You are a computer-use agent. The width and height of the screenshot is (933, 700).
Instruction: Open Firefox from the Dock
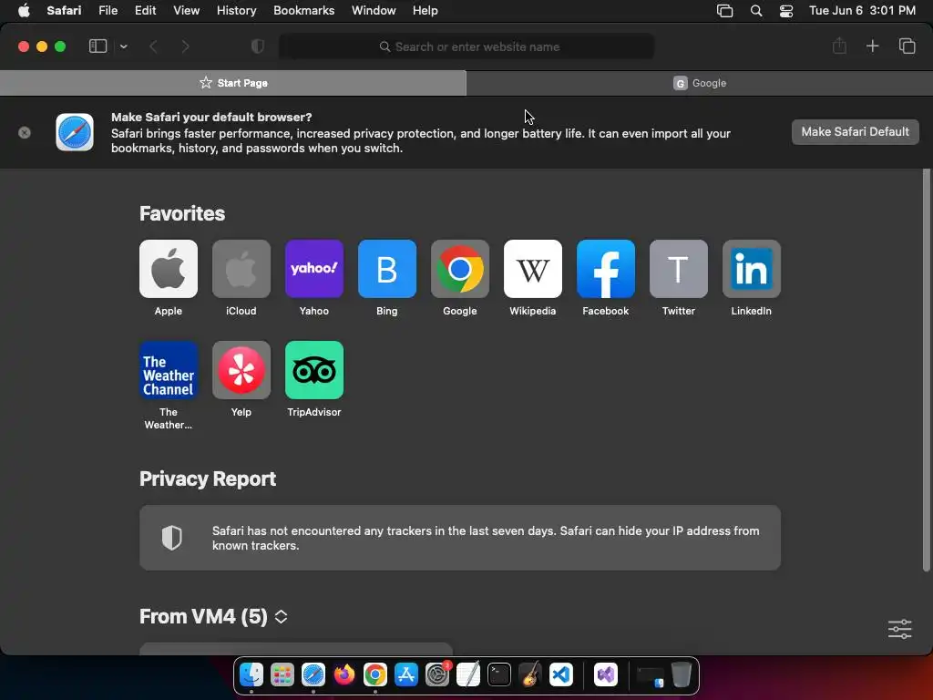344,674
